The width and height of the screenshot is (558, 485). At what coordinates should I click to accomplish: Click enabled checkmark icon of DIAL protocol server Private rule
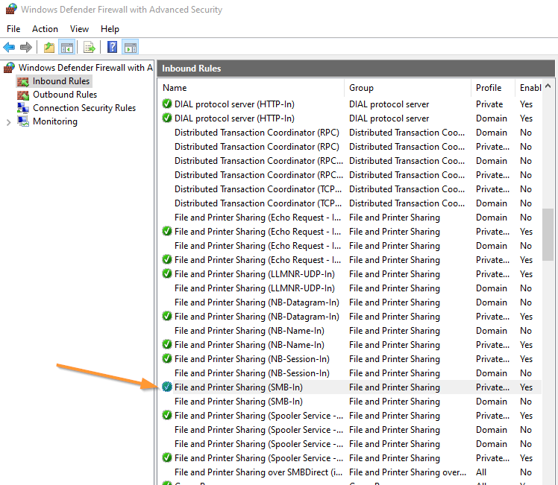pyautogui.click(x=167, y=104)
